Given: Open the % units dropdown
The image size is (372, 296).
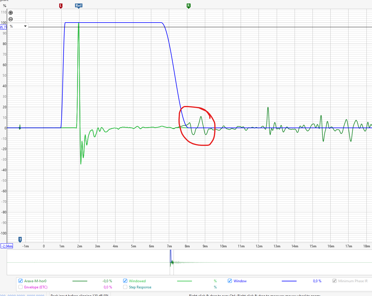Looking at the screenshot, I should 18,26.
